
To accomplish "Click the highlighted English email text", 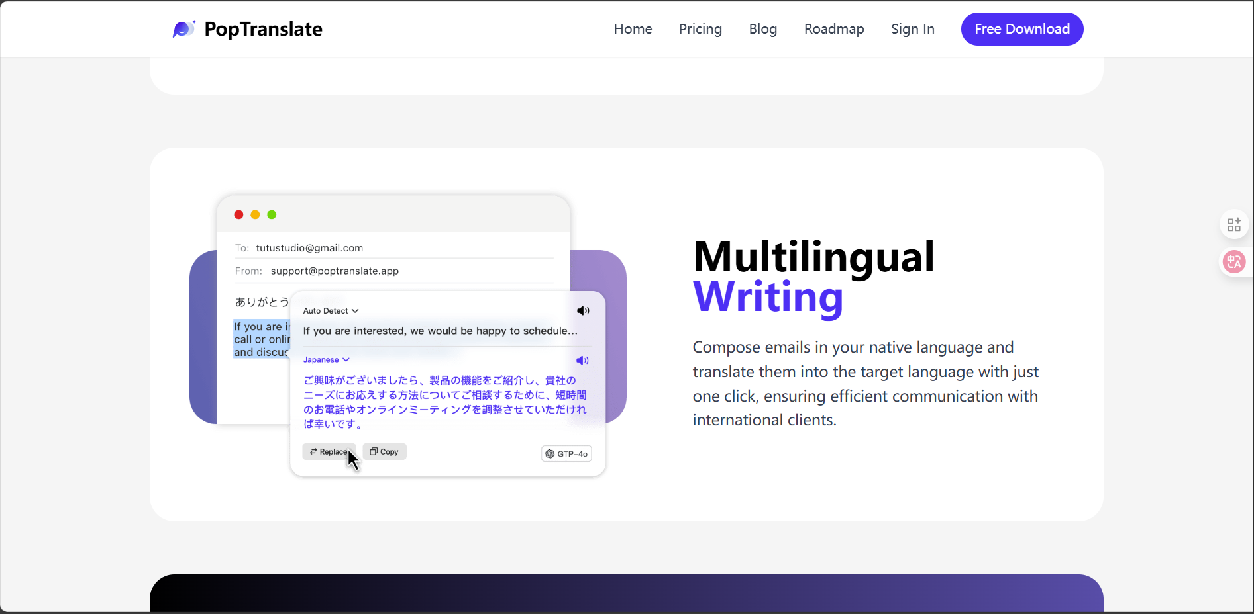I will point(262,339).
